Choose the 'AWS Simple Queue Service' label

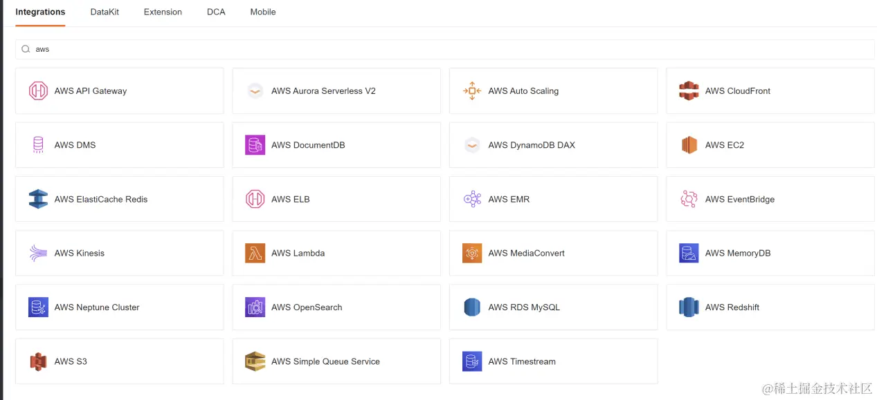coord(325,361)
